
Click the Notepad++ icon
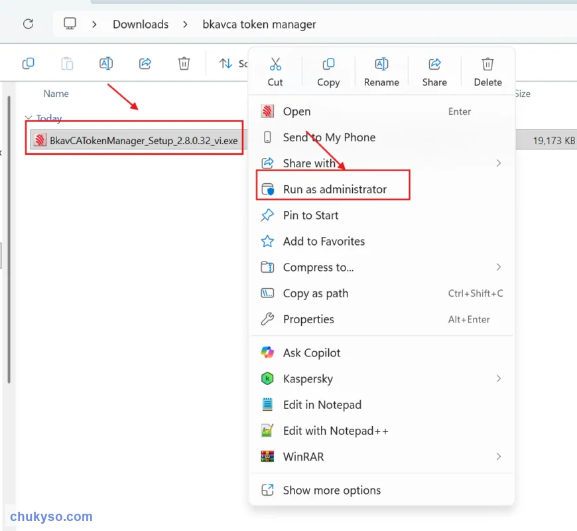click(267, 431)
